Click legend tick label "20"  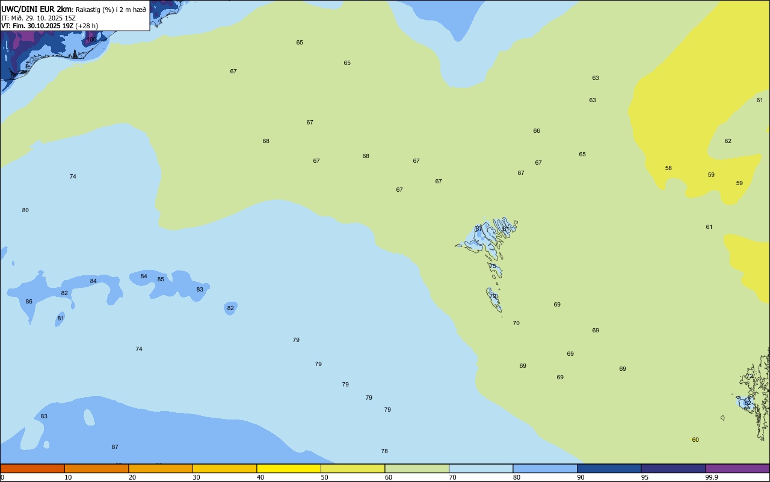132,477
